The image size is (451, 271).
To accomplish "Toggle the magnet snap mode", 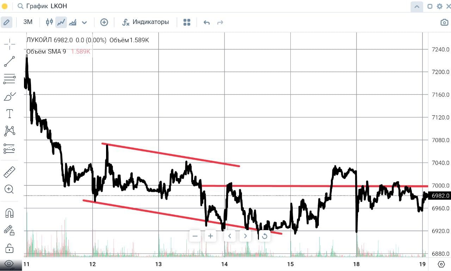I will point(10,213).
